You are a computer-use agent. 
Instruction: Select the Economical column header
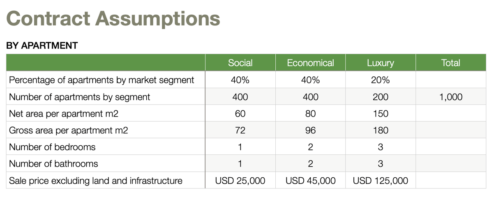[x=310, y=63]
